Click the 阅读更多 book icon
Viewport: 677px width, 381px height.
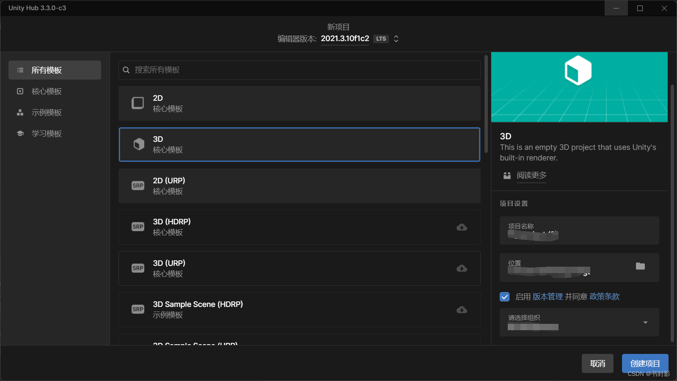507,175
